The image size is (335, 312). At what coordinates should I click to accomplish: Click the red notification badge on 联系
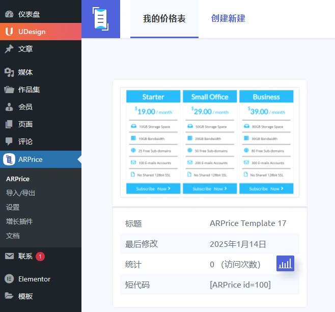point(40,257)
